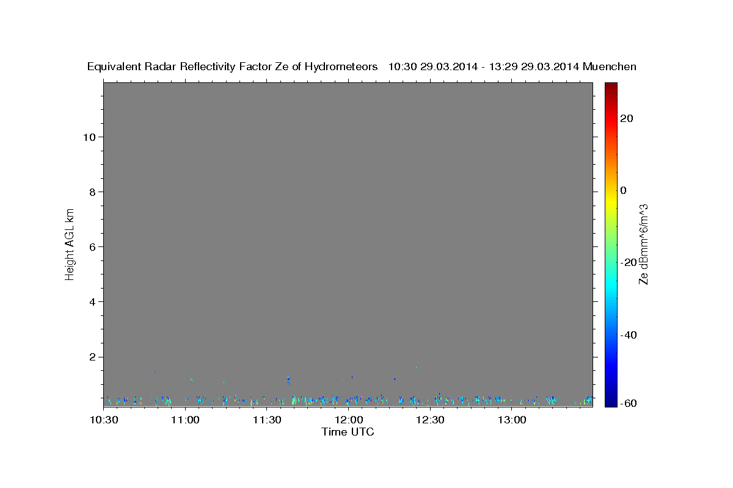Screen dimensions: 733x488
Task: Click the colorbar value label '-60'
Action: click(629, 403)
